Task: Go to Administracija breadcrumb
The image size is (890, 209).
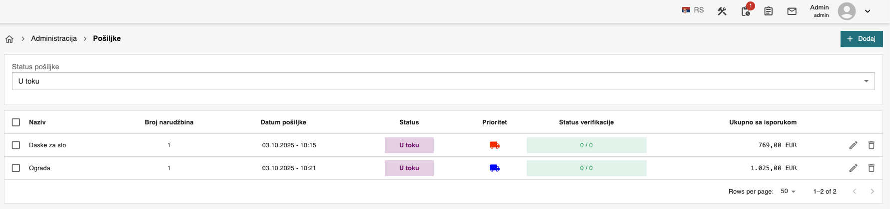Action: pos(54,38)
